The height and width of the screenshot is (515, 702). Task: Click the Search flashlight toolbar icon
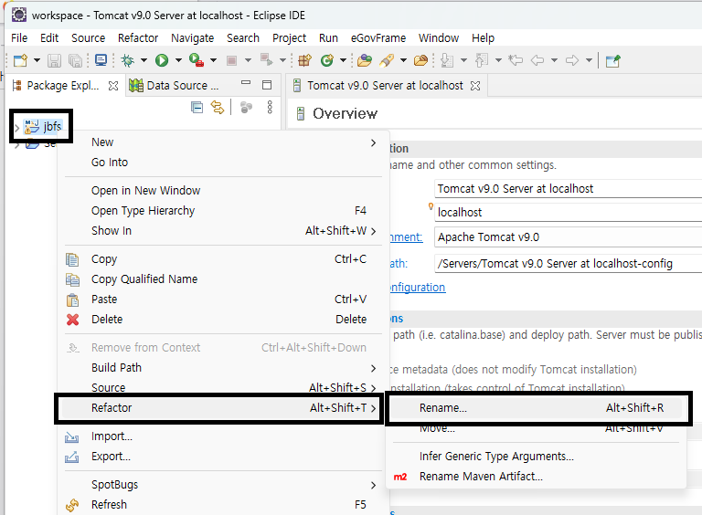click(x=387, y=60)
